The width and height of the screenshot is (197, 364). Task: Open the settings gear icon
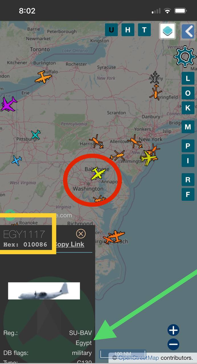pos(185,56)
